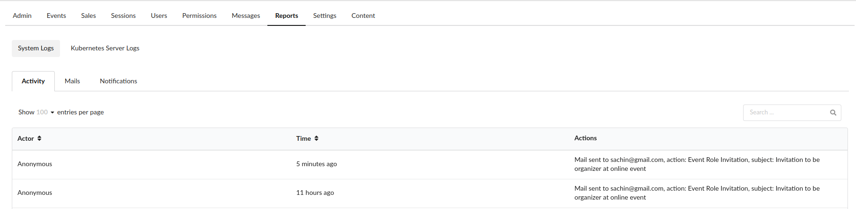Viewport: 856px width, 209px height.
Task: Select the Activity tab
Action: [33, 81]
